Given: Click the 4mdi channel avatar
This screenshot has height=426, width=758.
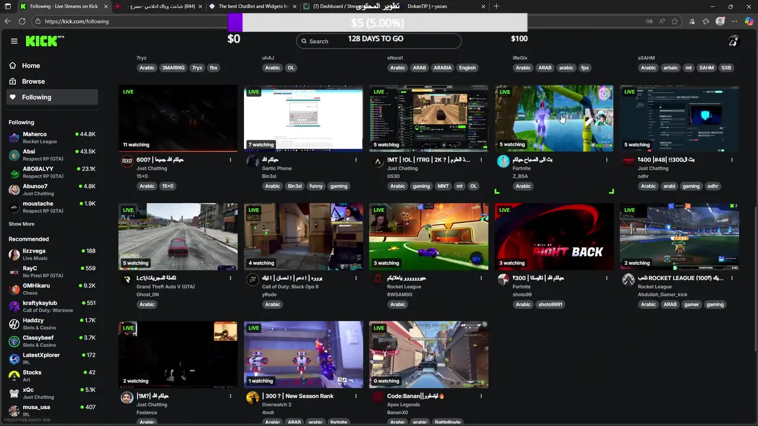Looking at the screenshot, I should click(x=253, y=398).
